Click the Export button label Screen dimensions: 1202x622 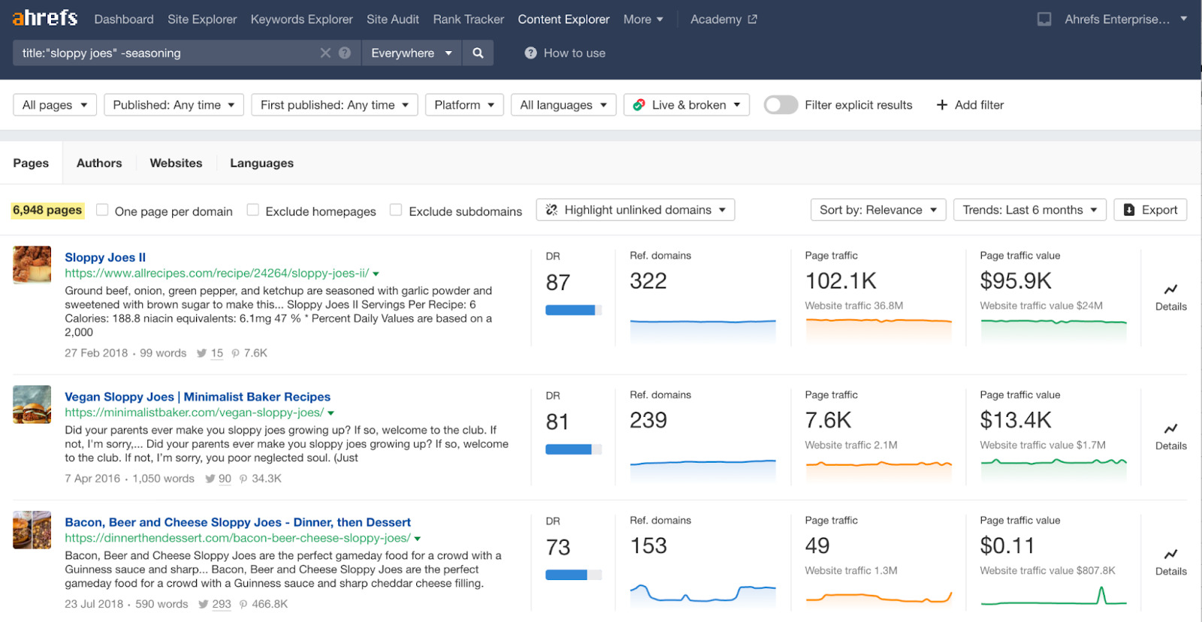[x=1159, y=210]
